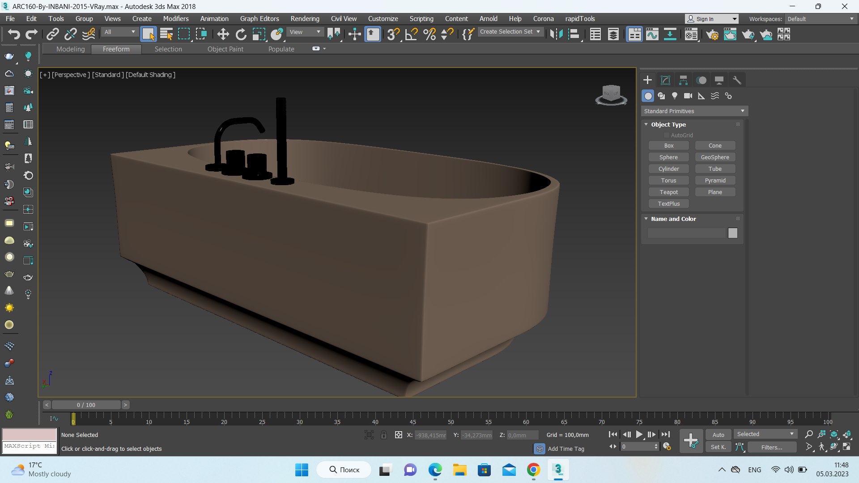Image resolution: width=859 pixels, height=483 pixels.
Task: Open File Explorer from the taskbar
Action: tap(459, 470)
